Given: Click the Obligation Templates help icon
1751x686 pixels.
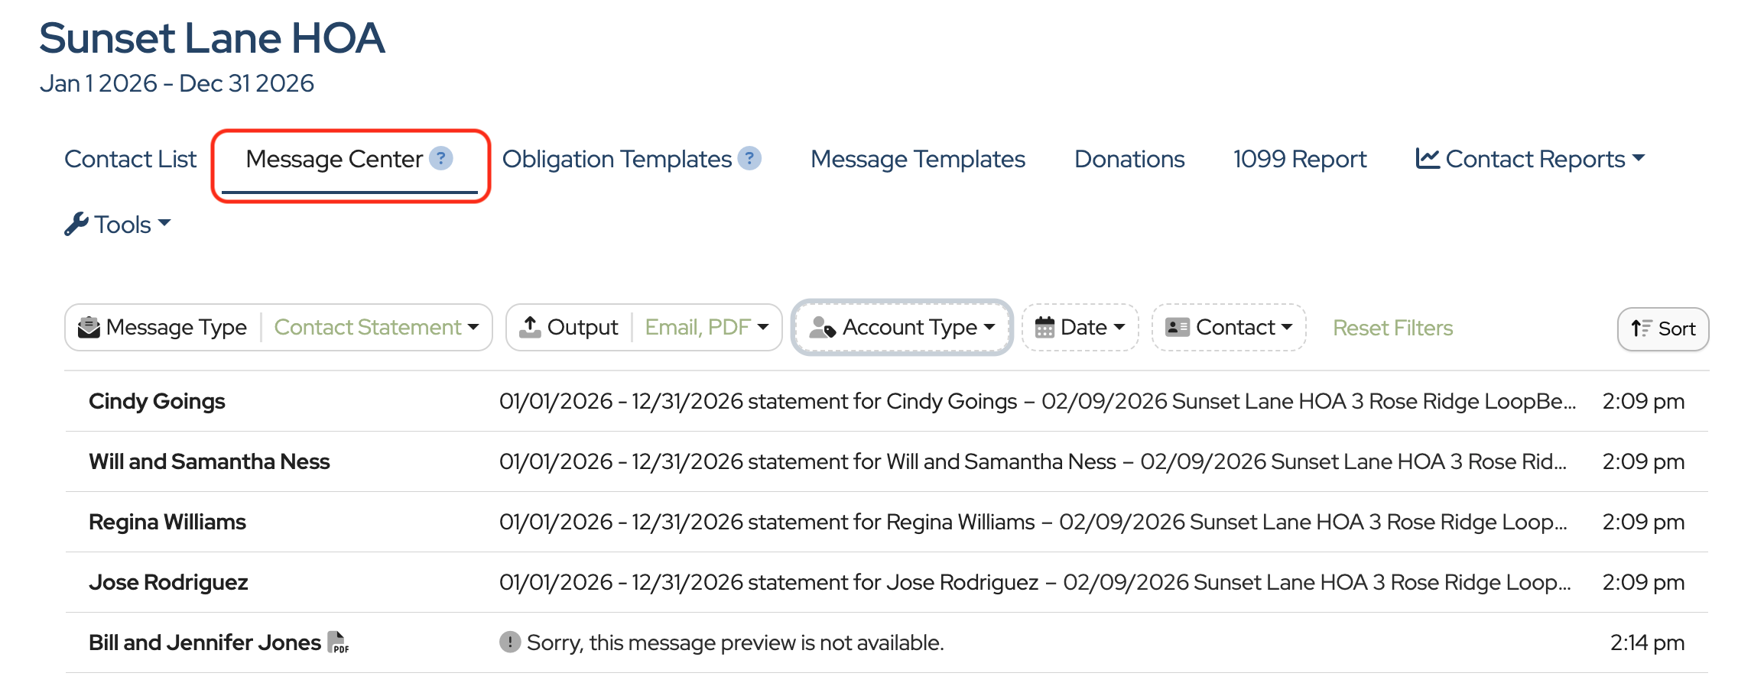Looking at the screenshot, I should (x=750, y=158).
